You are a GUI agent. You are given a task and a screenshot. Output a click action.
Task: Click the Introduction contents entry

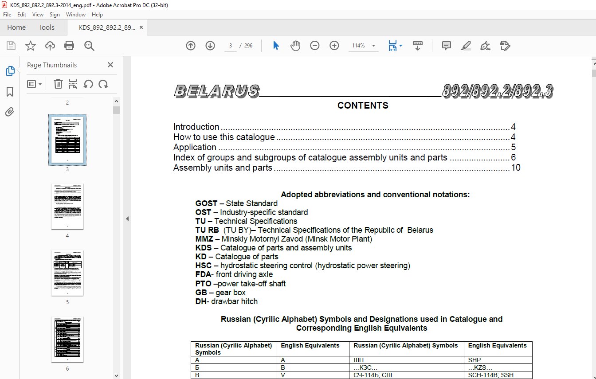344,127
